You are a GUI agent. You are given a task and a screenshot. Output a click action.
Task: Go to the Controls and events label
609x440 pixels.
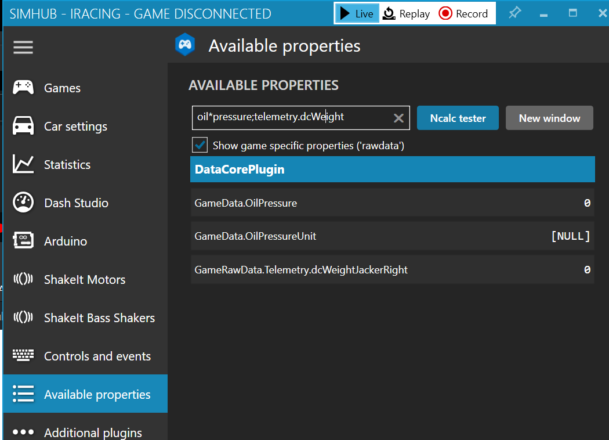click(97, 356)
